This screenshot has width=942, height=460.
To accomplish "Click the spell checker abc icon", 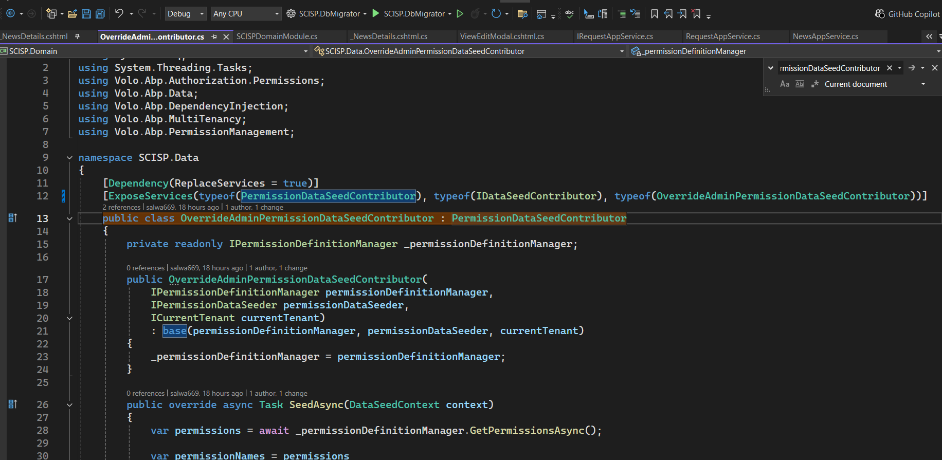I will click(x=569, y=14).
